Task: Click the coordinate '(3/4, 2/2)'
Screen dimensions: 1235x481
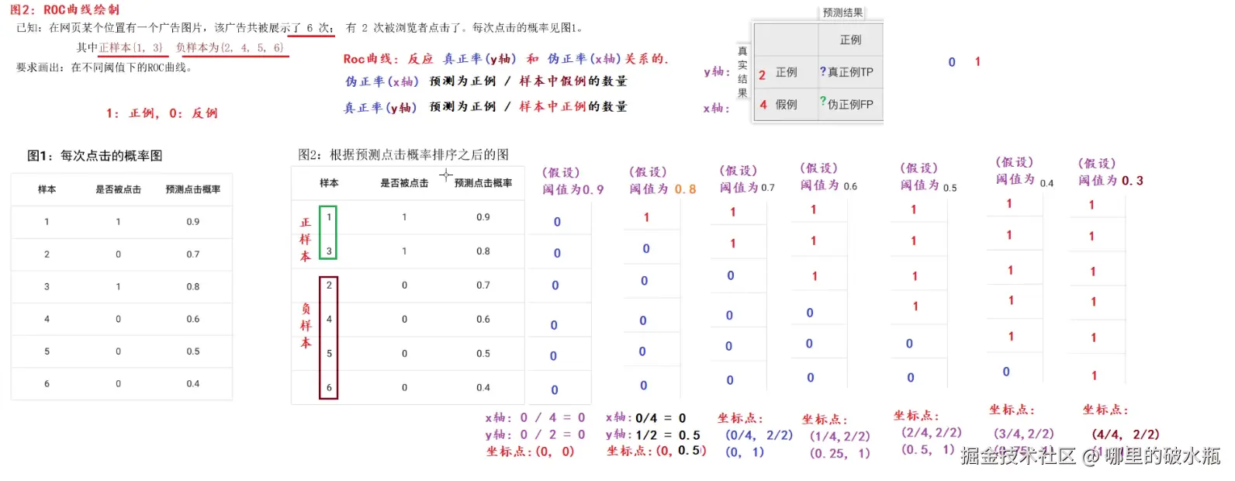Action: [1024, 434]
